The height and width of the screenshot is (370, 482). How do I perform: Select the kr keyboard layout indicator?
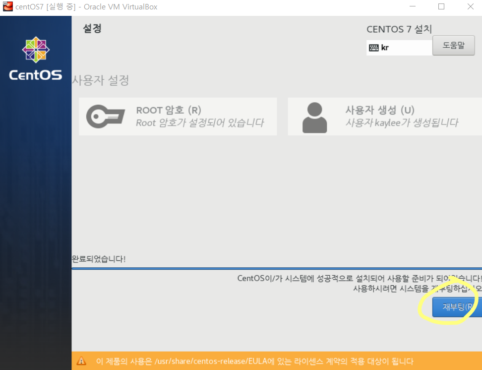pyautogui.click(x=399, y=48)
